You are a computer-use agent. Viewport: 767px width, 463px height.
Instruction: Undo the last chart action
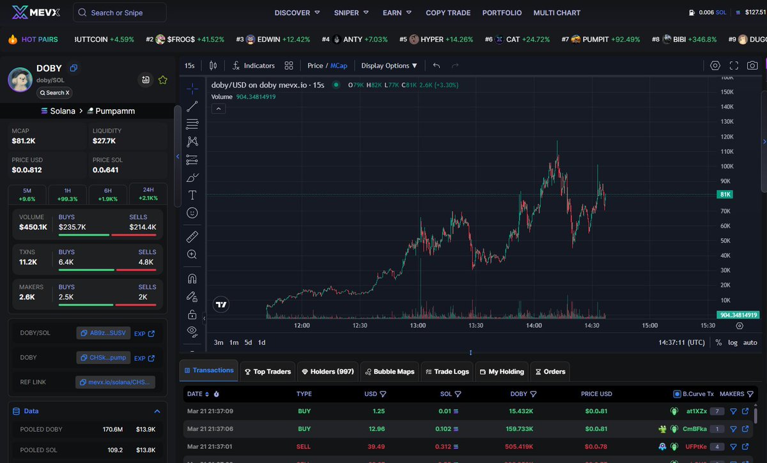pos(437,66)
